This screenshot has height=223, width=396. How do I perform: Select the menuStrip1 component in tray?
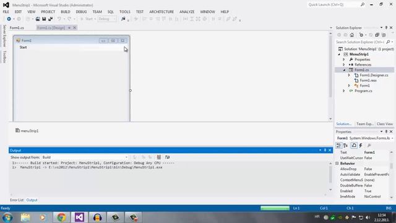[27, 131]
